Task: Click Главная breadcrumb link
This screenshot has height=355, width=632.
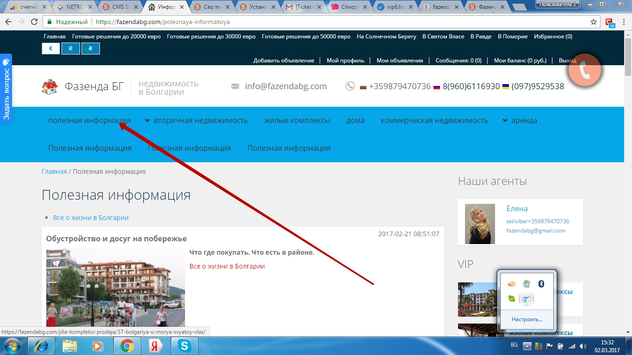Action: coord(54,171)
